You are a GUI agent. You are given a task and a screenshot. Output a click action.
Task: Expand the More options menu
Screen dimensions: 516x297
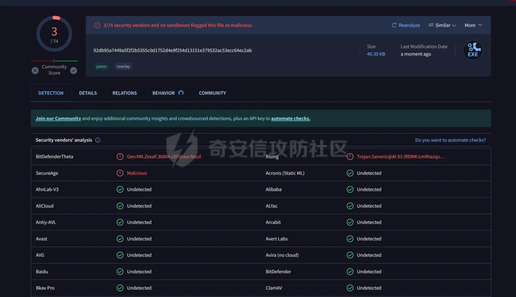click(473, 25)
